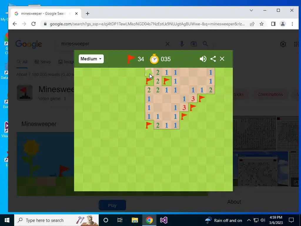301x226 pixels.
Task: Search by image with the camera icon
Action: [193, 44]
